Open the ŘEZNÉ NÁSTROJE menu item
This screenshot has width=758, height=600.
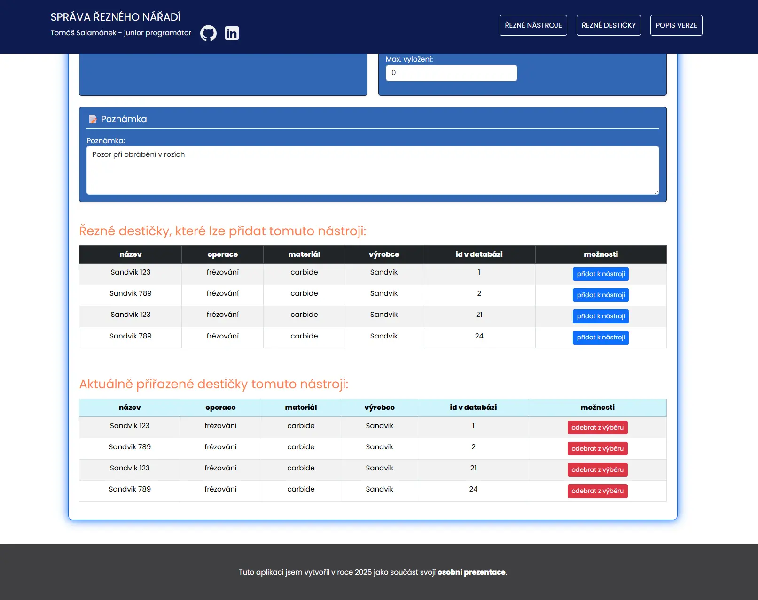pyautogui.click(x=533, y=25)
